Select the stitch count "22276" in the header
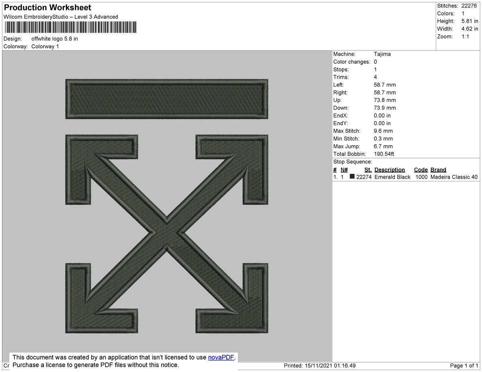 tap(470, 6)
